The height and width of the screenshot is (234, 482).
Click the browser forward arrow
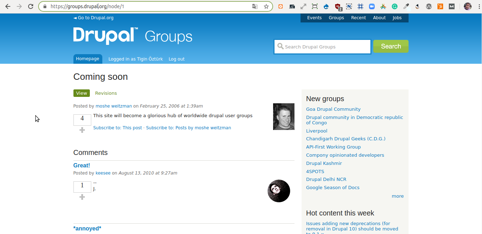19,6
